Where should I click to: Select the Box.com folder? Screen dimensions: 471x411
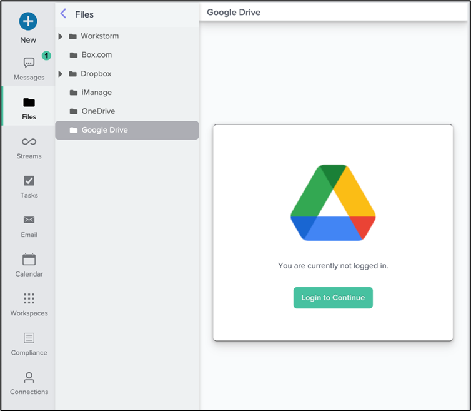pyautogui.click(x=127, y=55)
